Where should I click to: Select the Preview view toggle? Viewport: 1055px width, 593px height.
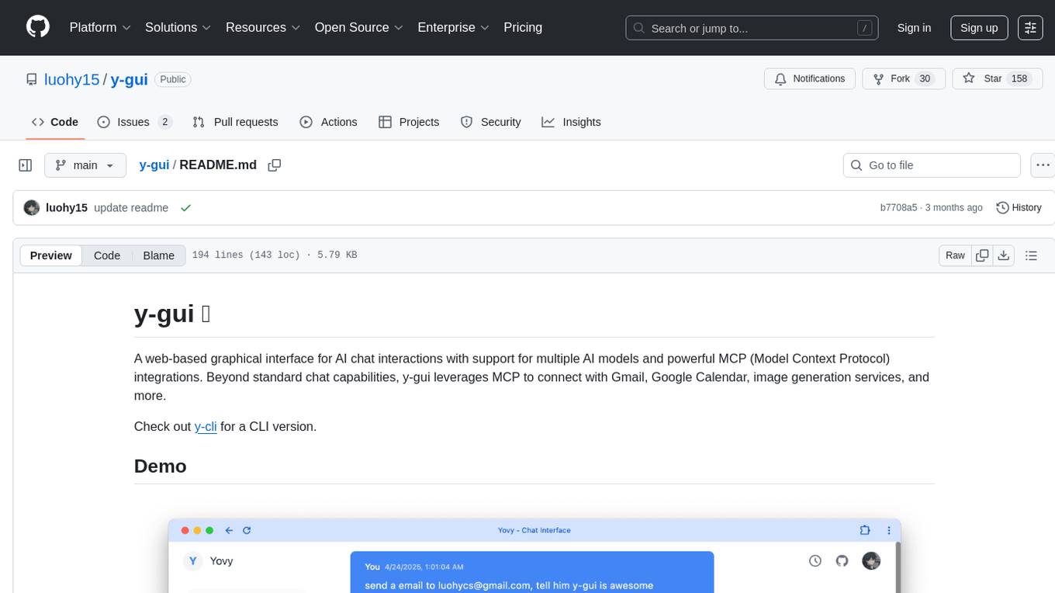click(51, 255)
